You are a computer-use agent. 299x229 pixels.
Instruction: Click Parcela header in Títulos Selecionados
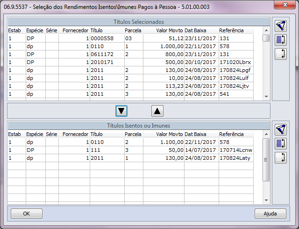134,30
